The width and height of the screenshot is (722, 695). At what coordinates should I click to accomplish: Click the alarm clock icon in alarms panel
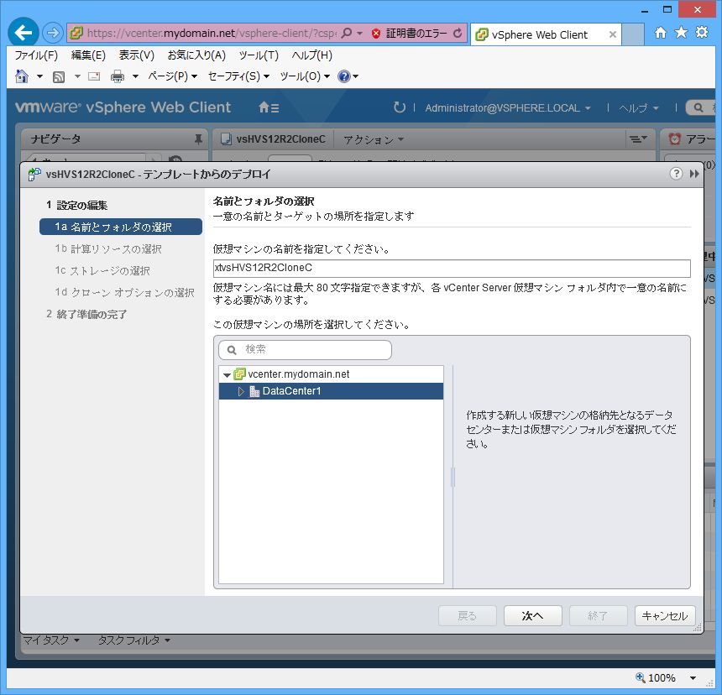tap(675, 139)
